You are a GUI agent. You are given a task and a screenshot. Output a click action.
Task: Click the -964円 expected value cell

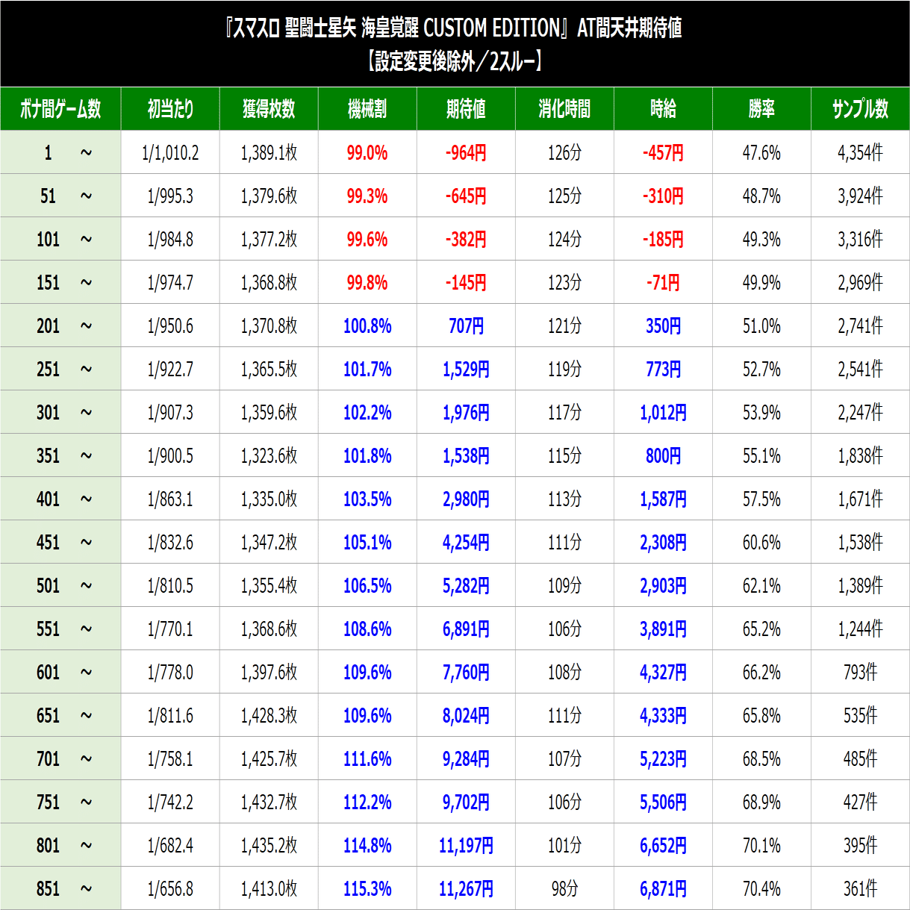coord(466,153)
